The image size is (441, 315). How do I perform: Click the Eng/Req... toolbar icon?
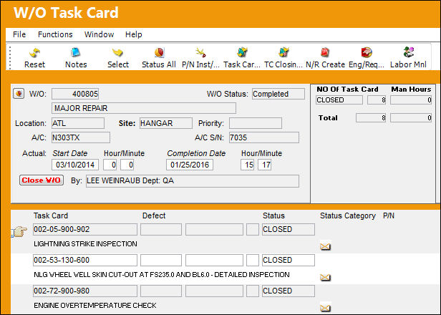pyautogui.click(x=367, y=53)
